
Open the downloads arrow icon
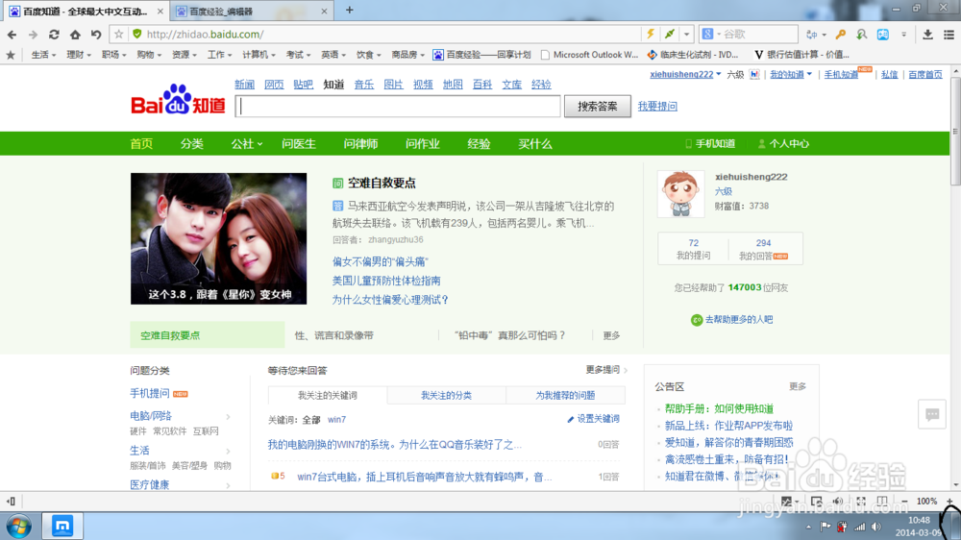(x=928, y=35)
